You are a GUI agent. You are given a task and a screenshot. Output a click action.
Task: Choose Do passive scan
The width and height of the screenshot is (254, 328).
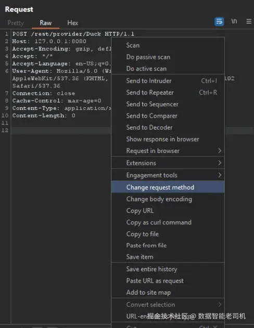click(x=168, y=57)
